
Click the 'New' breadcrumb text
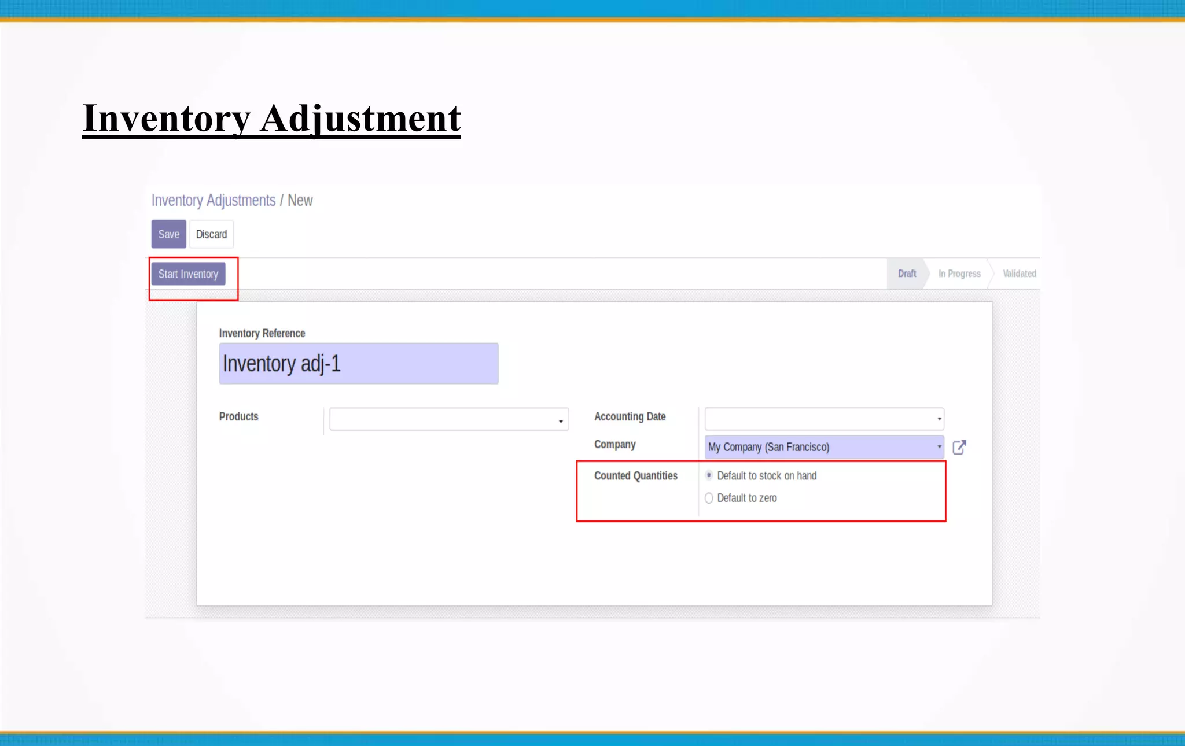click(300, 200)
